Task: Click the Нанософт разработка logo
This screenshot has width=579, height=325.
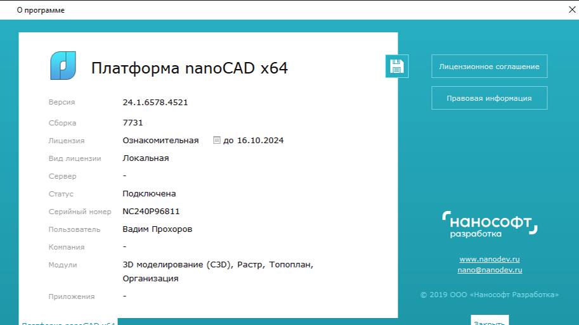Action: (490, 224)
